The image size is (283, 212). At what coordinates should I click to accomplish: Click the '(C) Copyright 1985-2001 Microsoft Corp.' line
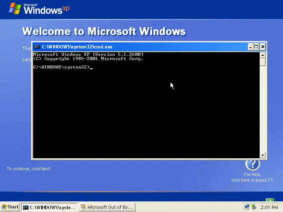tap(88, 59)
